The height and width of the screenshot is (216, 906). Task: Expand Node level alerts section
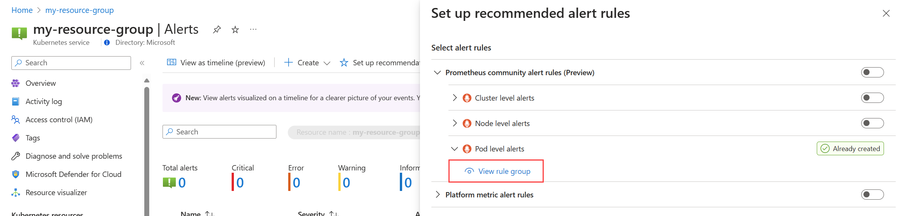click(455, 123)
